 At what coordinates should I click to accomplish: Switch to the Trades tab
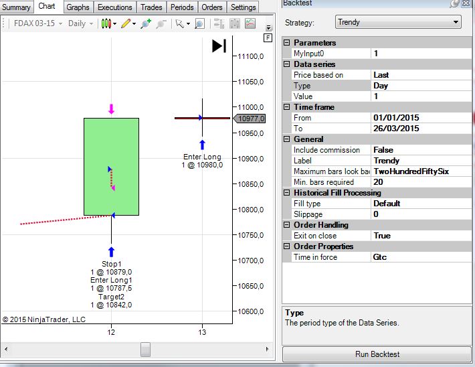tap(151, 7)
